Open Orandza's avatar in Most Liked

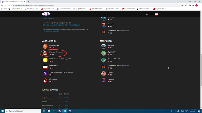tap(104, 74)
